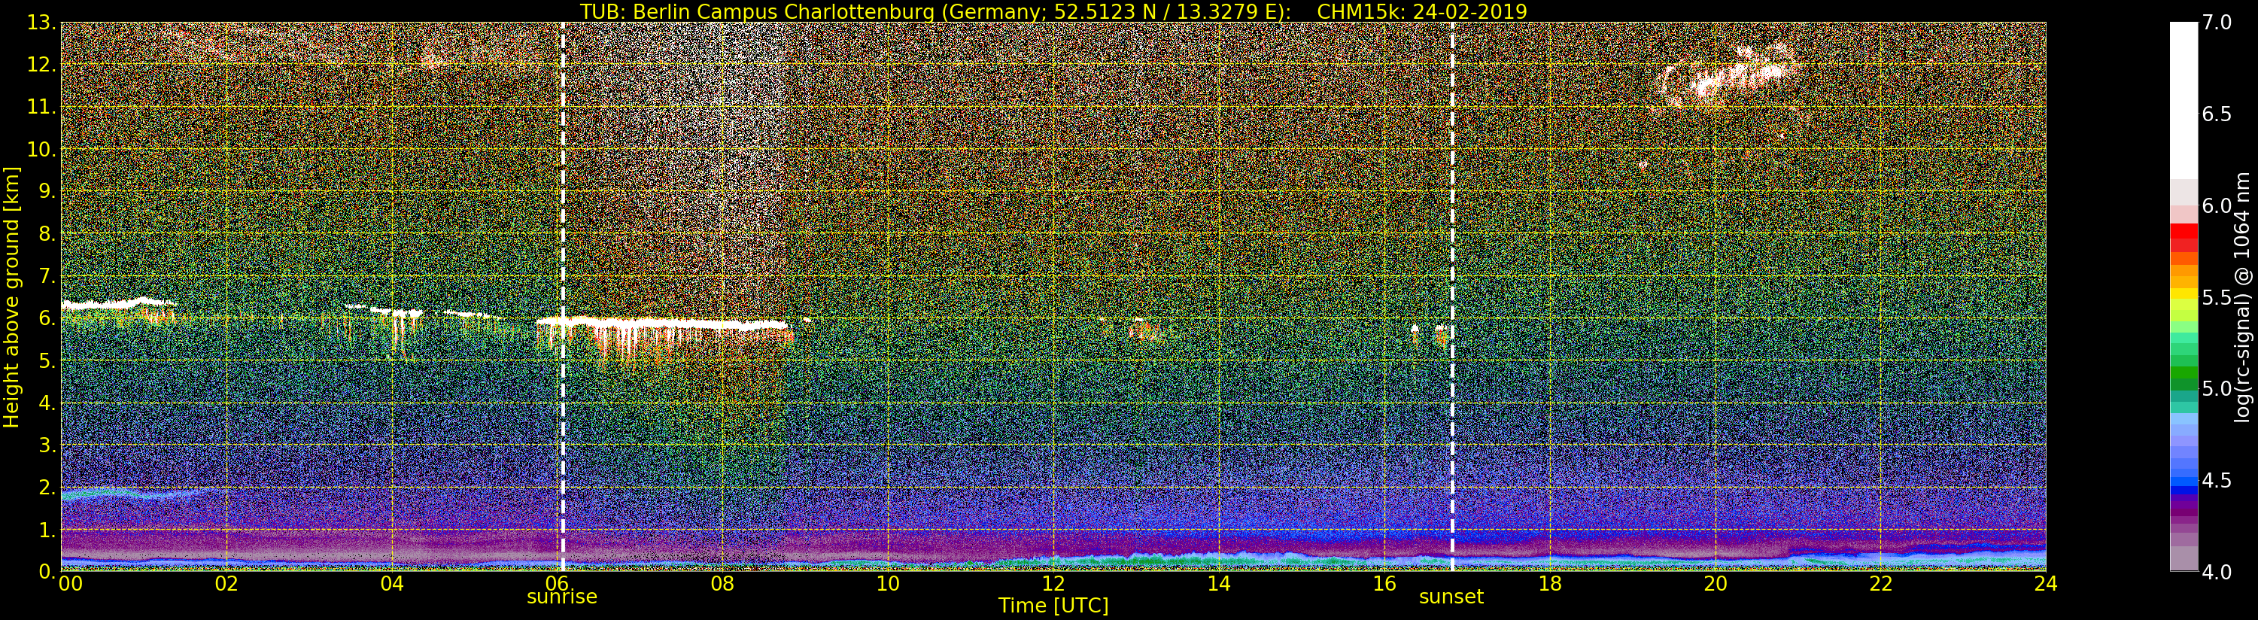Click the colorbar tick label '5.0'

tap(2216, 388)
